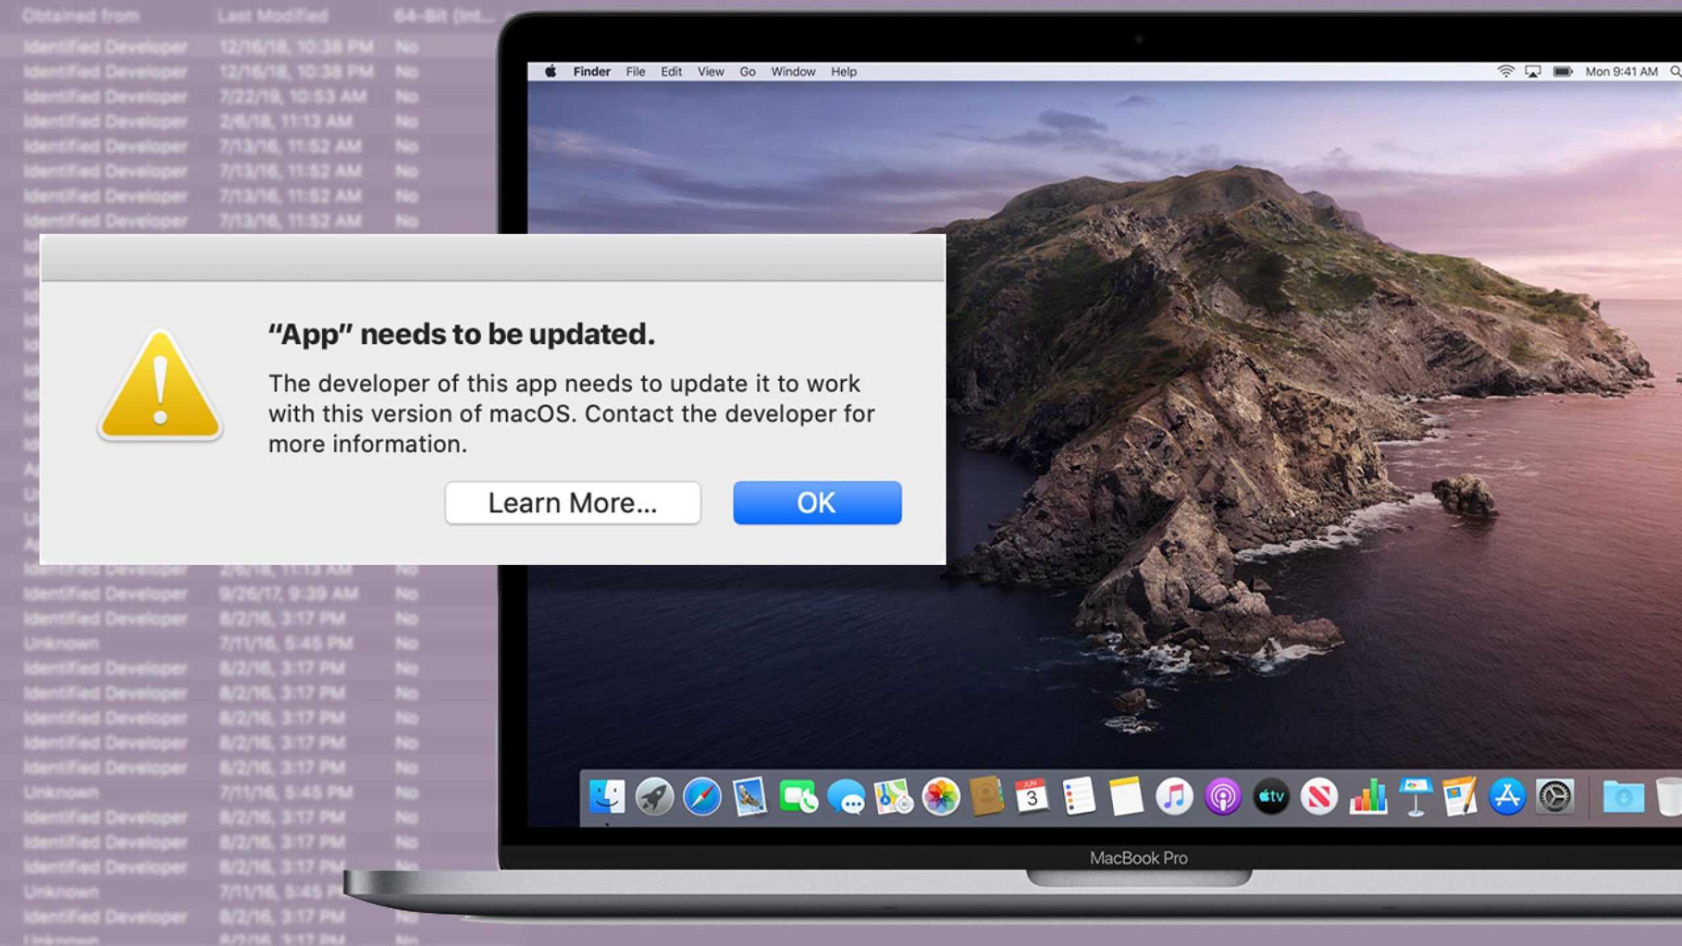Expand the Go menu in Finder

click(746, 72)
